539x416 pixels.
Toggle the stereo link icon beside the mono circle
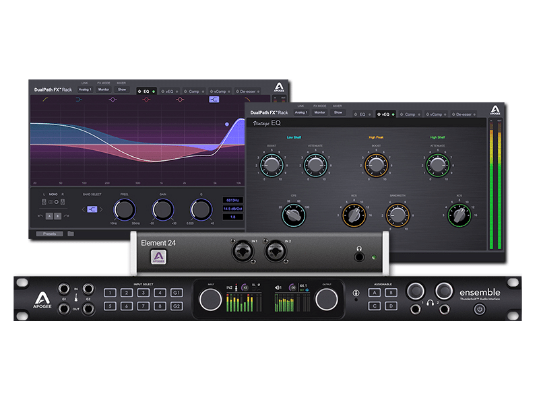(x=51, y=202)
